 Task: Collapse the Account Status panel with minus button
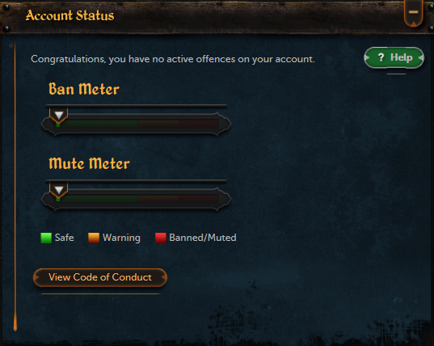[413, 13]
